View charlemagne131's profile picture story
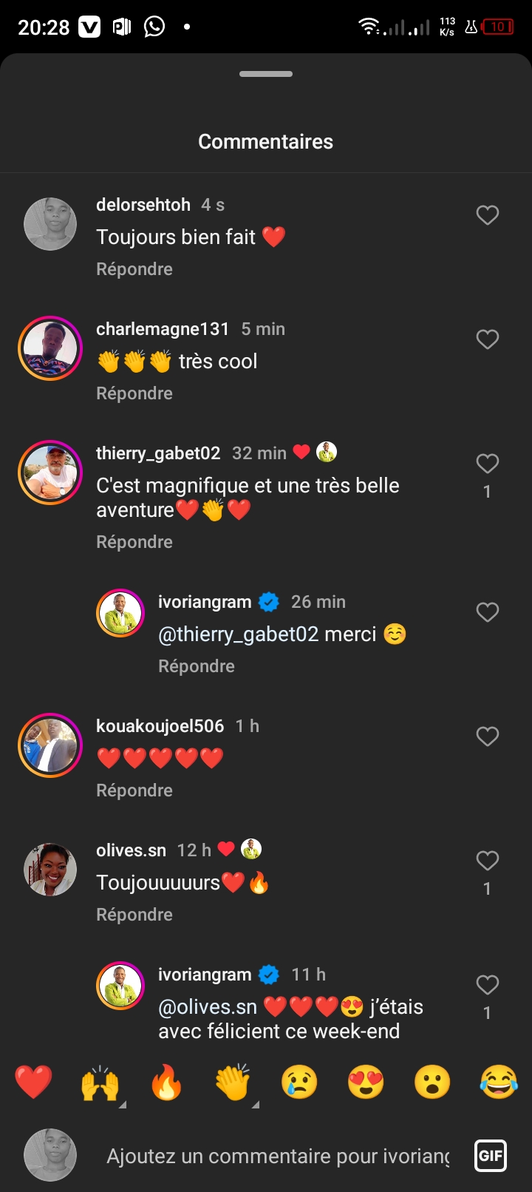Viewport: 532px width, 1192px height. tap(50, 348)
